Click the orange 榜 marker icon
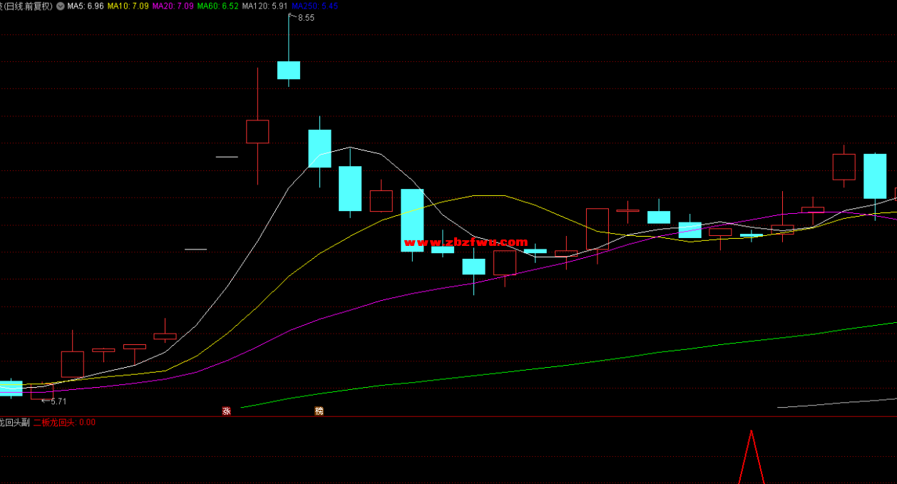897x484 pixels. (x=319, y=411)
